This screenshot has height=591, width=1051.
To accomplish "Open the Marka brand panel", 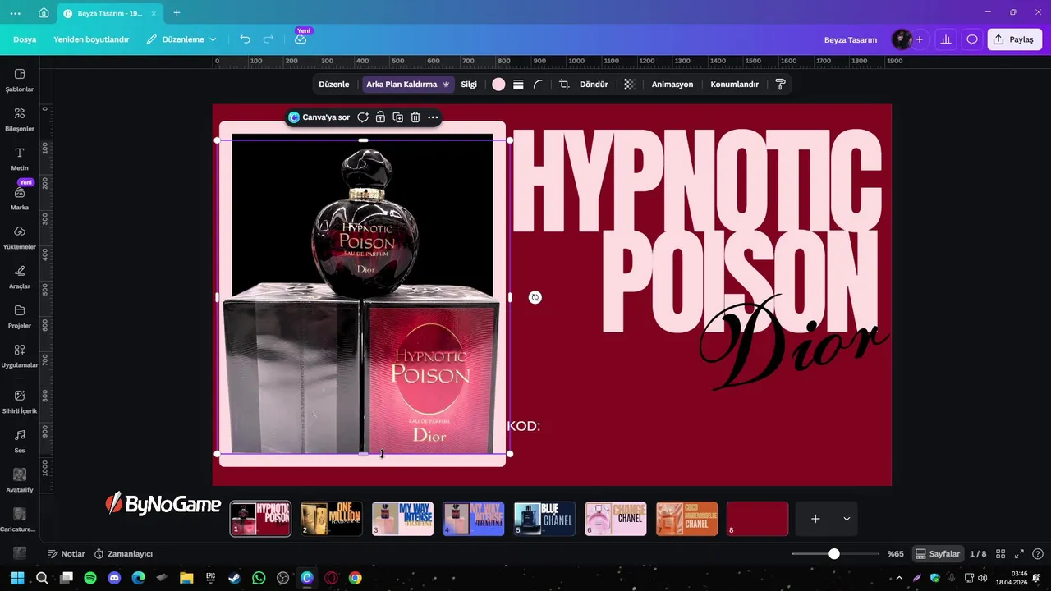I will click(20, 198).
